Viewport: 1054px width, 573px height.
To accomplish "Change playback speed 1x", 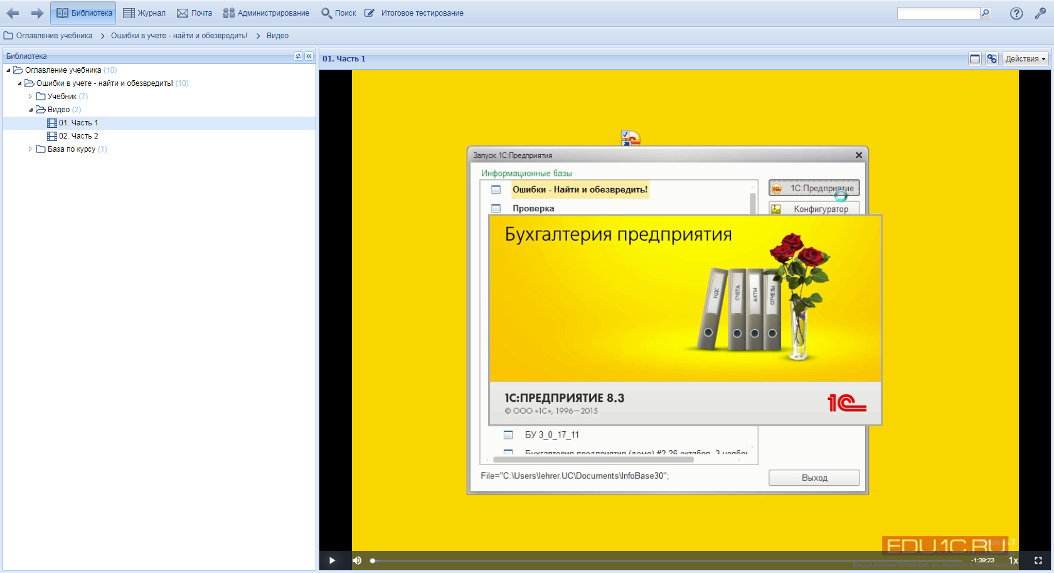I will tap(1013, 560).
